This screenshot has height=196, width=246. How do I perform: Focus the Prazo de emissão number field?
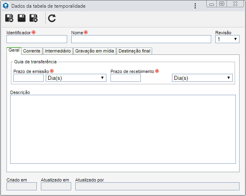[28, 78]
